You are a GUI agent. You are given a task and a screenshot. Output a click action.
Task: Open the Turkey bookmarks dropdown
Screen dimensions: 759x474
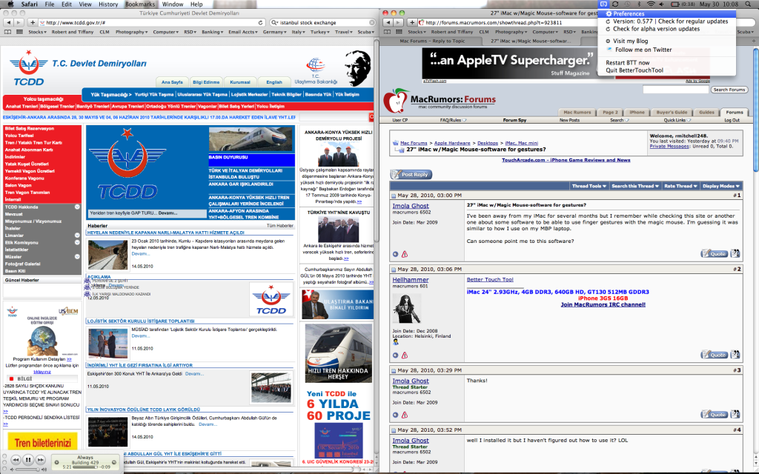pos(320,32)
